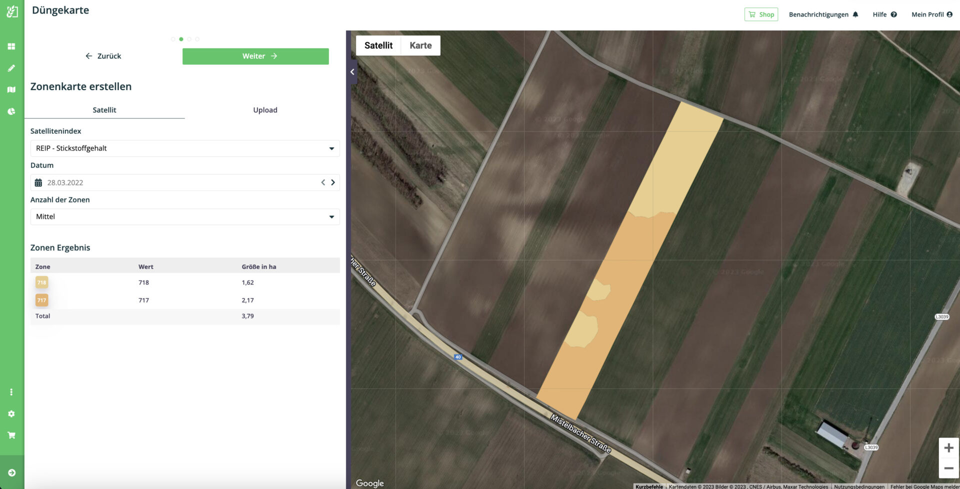The height and width of the screenshot is (489, 960).
Task: Open the map sidebar icon
Action: pos(11,89)
